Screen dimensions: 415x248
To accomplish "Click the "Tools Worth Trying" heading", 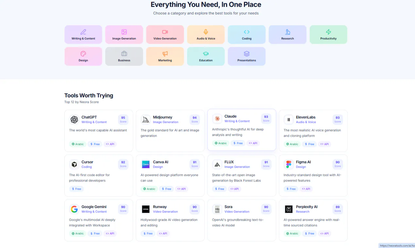I will [89, 95].
